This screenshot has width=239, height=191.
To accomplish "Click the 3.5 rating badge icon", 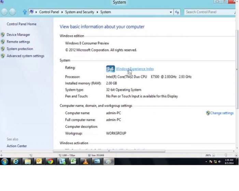I will (110, 69).
